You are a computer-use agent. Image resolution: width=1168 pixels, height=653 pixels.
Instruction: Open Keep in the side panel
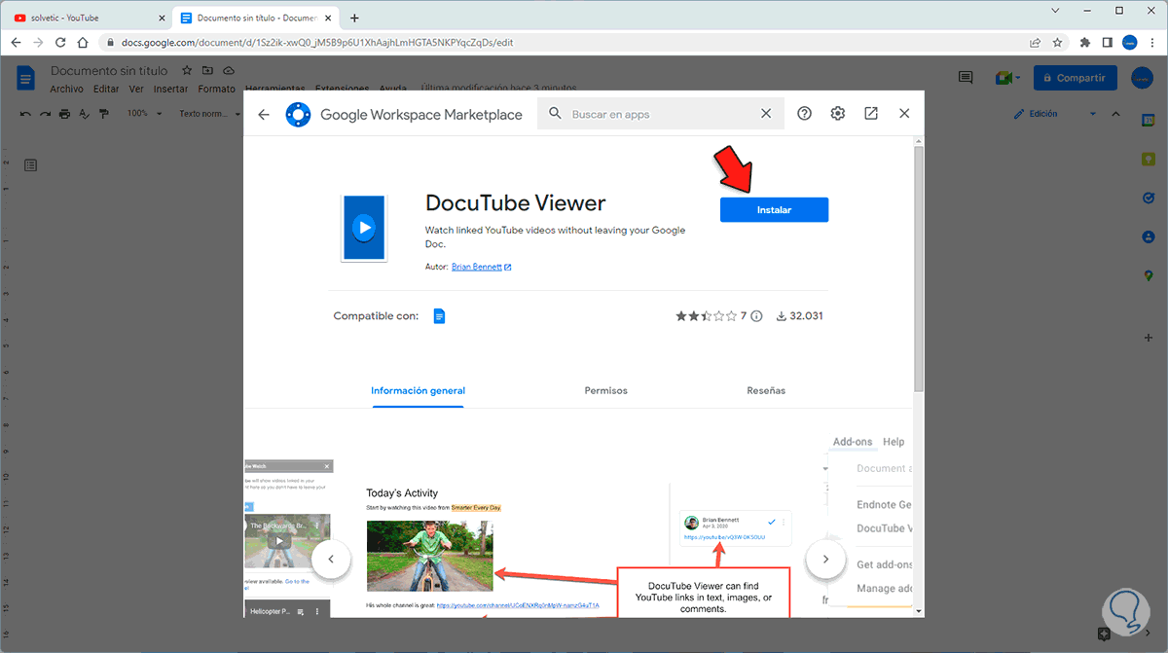click(1148, 159)
